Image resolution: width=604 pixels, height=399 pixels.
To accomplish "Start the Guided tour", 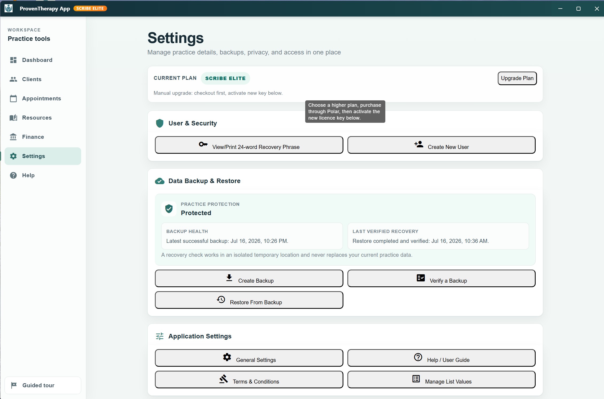I will [x=43, y=385].
